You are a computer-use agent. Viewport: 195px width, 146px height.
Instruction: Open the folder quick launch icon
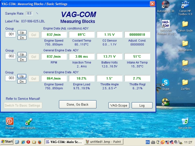[x=34, y=142]
